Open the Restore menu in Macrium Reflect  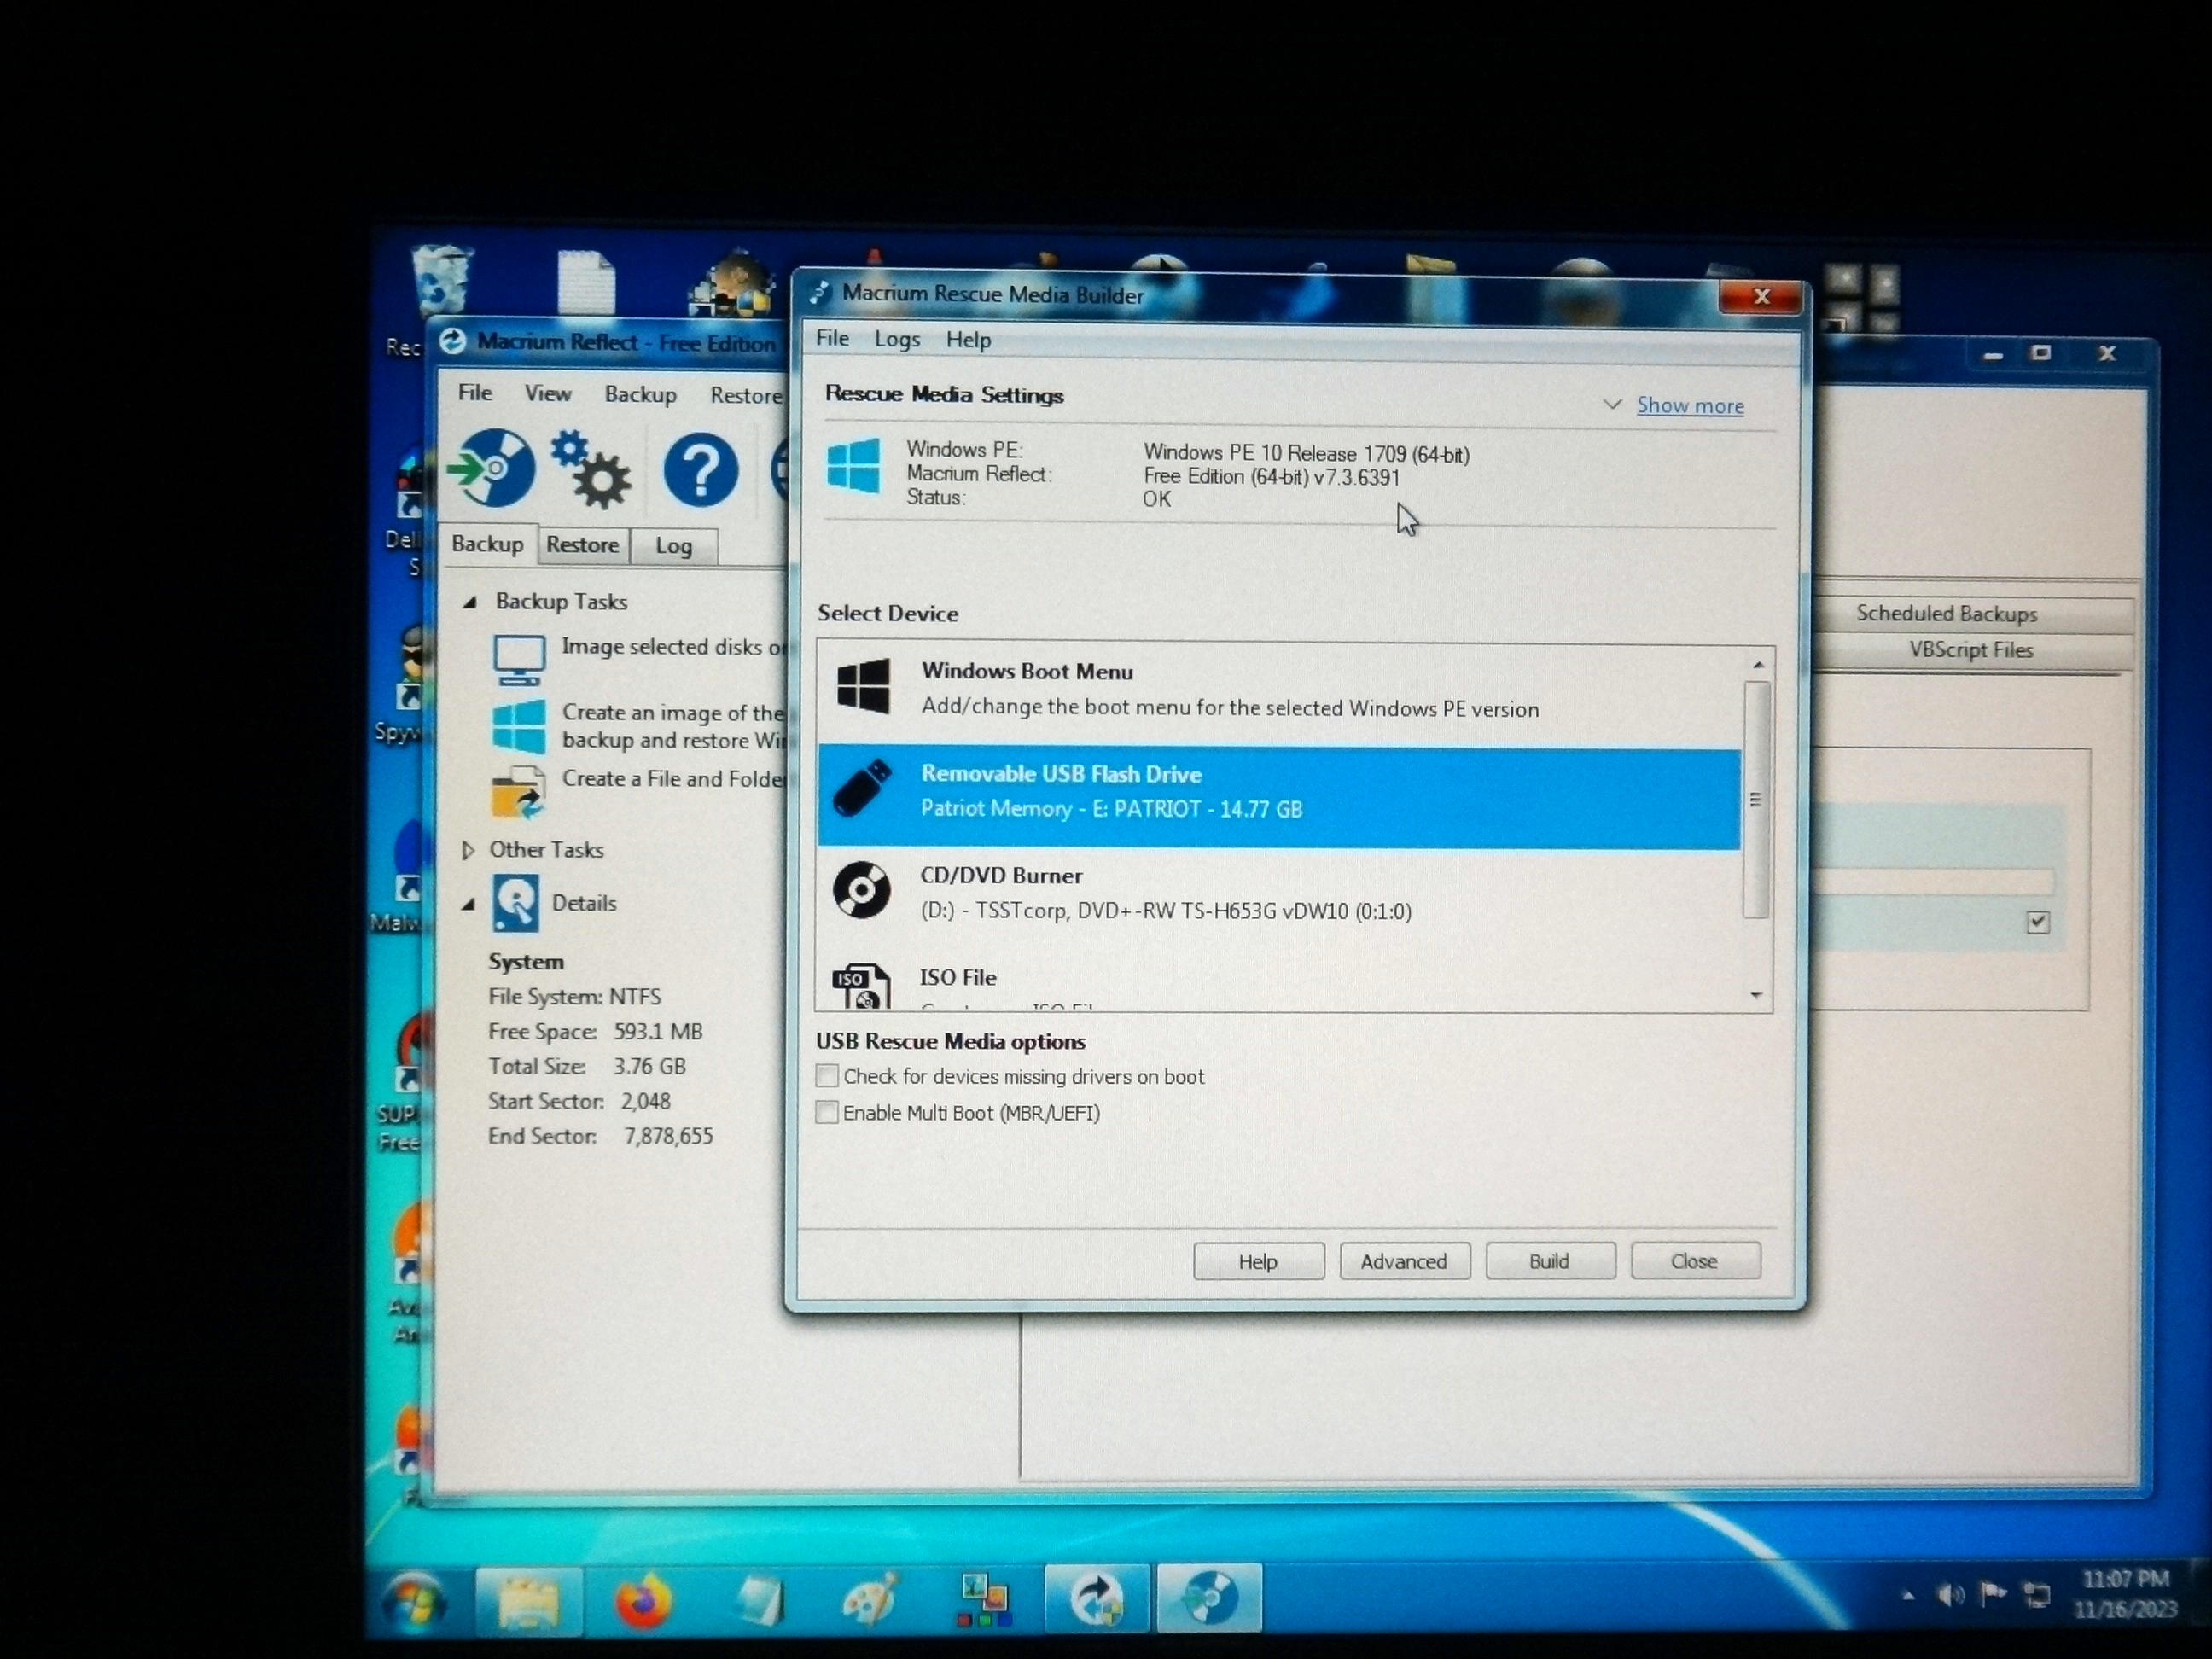point(746,395)
